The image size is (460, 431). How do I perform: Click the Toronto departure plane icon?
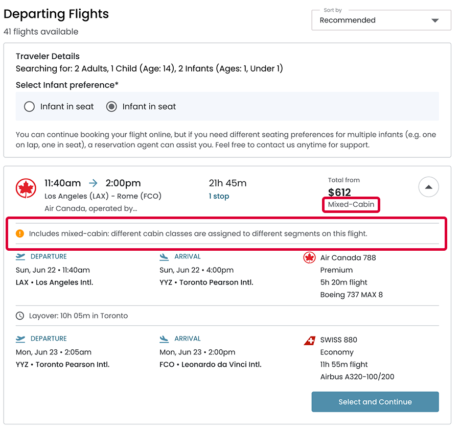pyautogui.click(x=20, y=339)
